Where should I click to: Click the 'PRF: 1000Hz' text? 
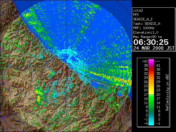144,28
